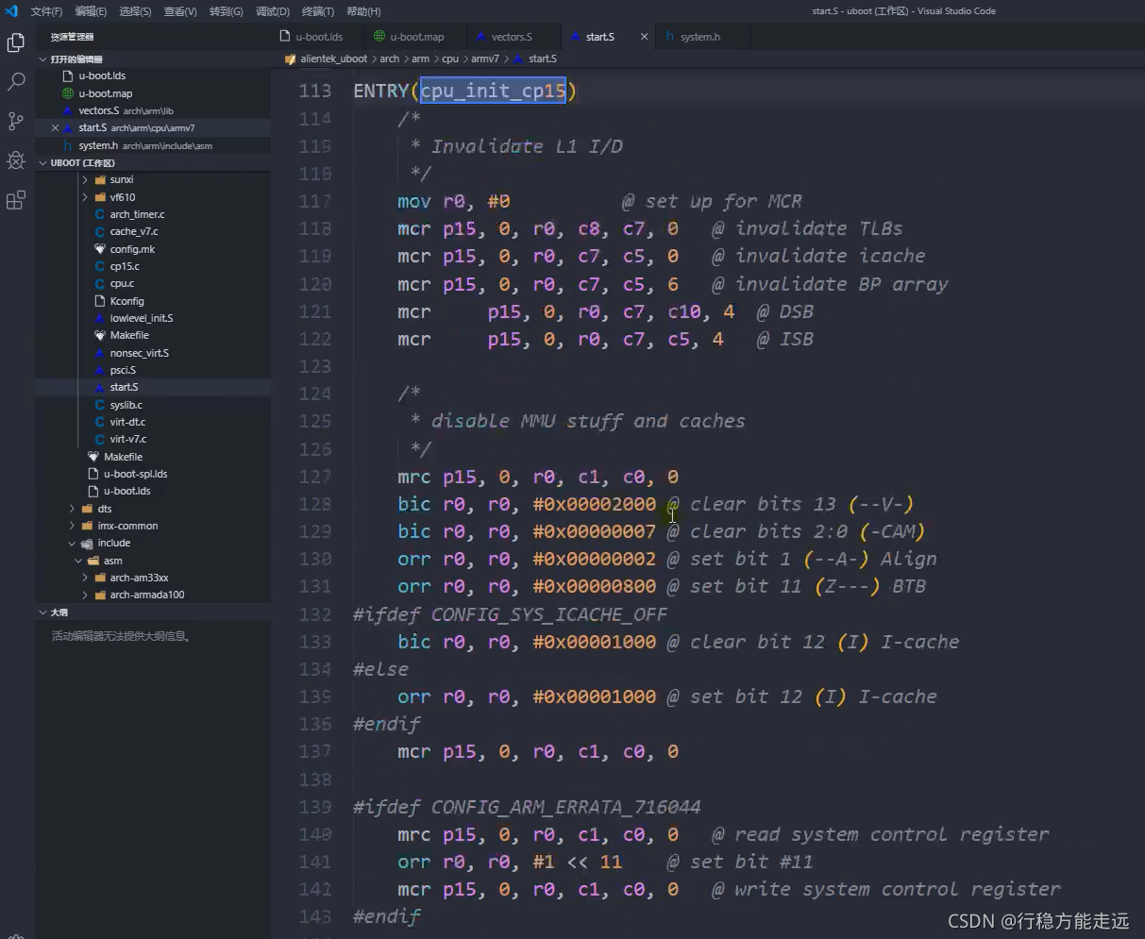Open u-boot.map in the open editors list
The height and width of the screenshot is (939, 1145).
click(x=105, y=93)
